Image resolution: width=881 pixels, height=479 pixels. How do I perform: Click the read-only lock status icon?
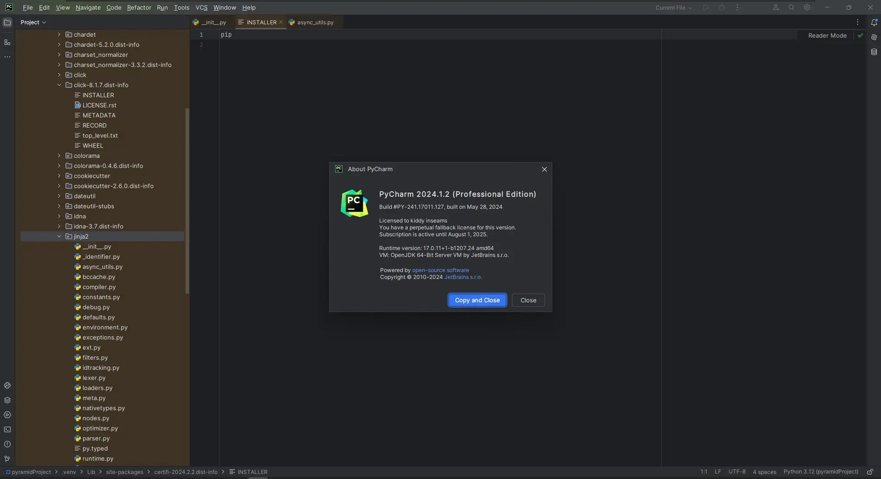tap(870, 472)
